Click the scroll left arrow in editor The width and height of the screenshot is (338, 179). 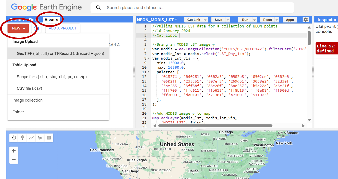pos(155,126)
